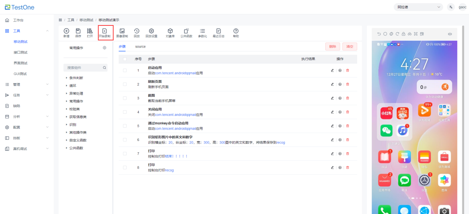The image size is (469, 214).
Task: Click the 开始录制 start recording icon
Action: 104,31
